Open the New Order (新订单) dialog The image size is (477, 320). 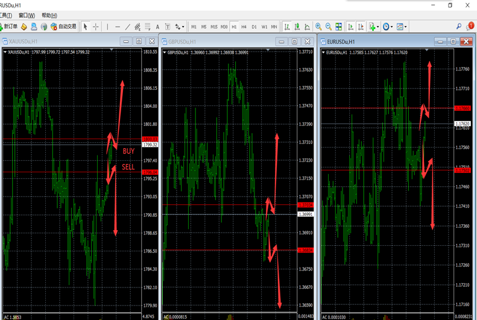[x=8, y=27]
